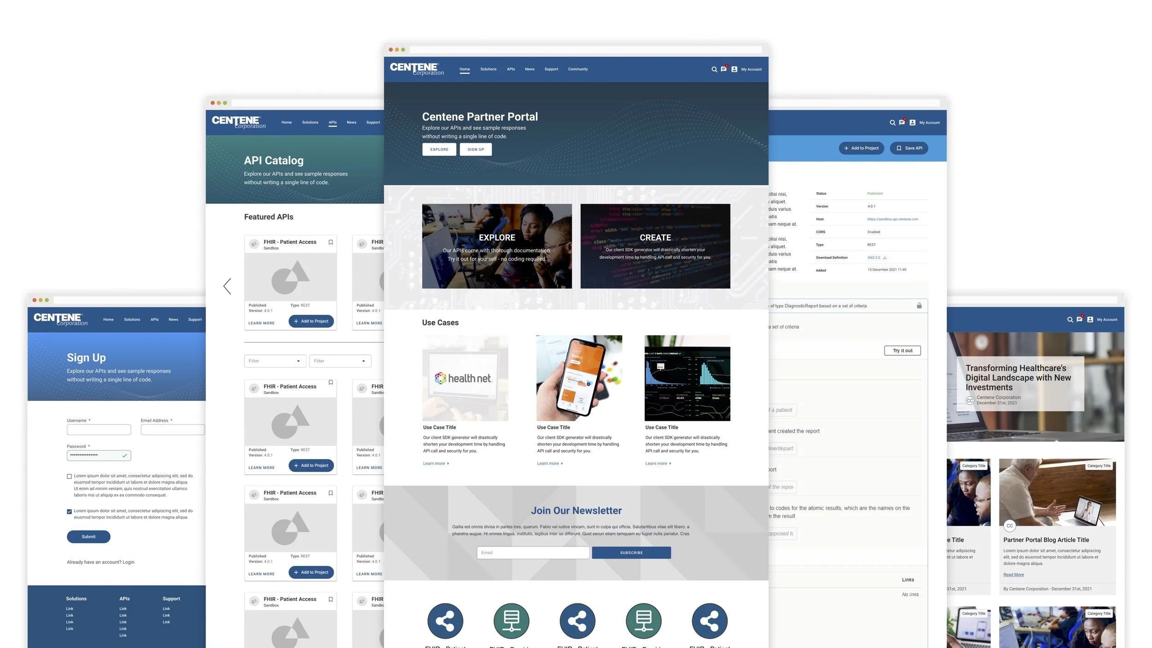The width and height of the screenshot is (1152, 648).
Task: Open the notifications chat icon in center header
Action: (723, 69)
